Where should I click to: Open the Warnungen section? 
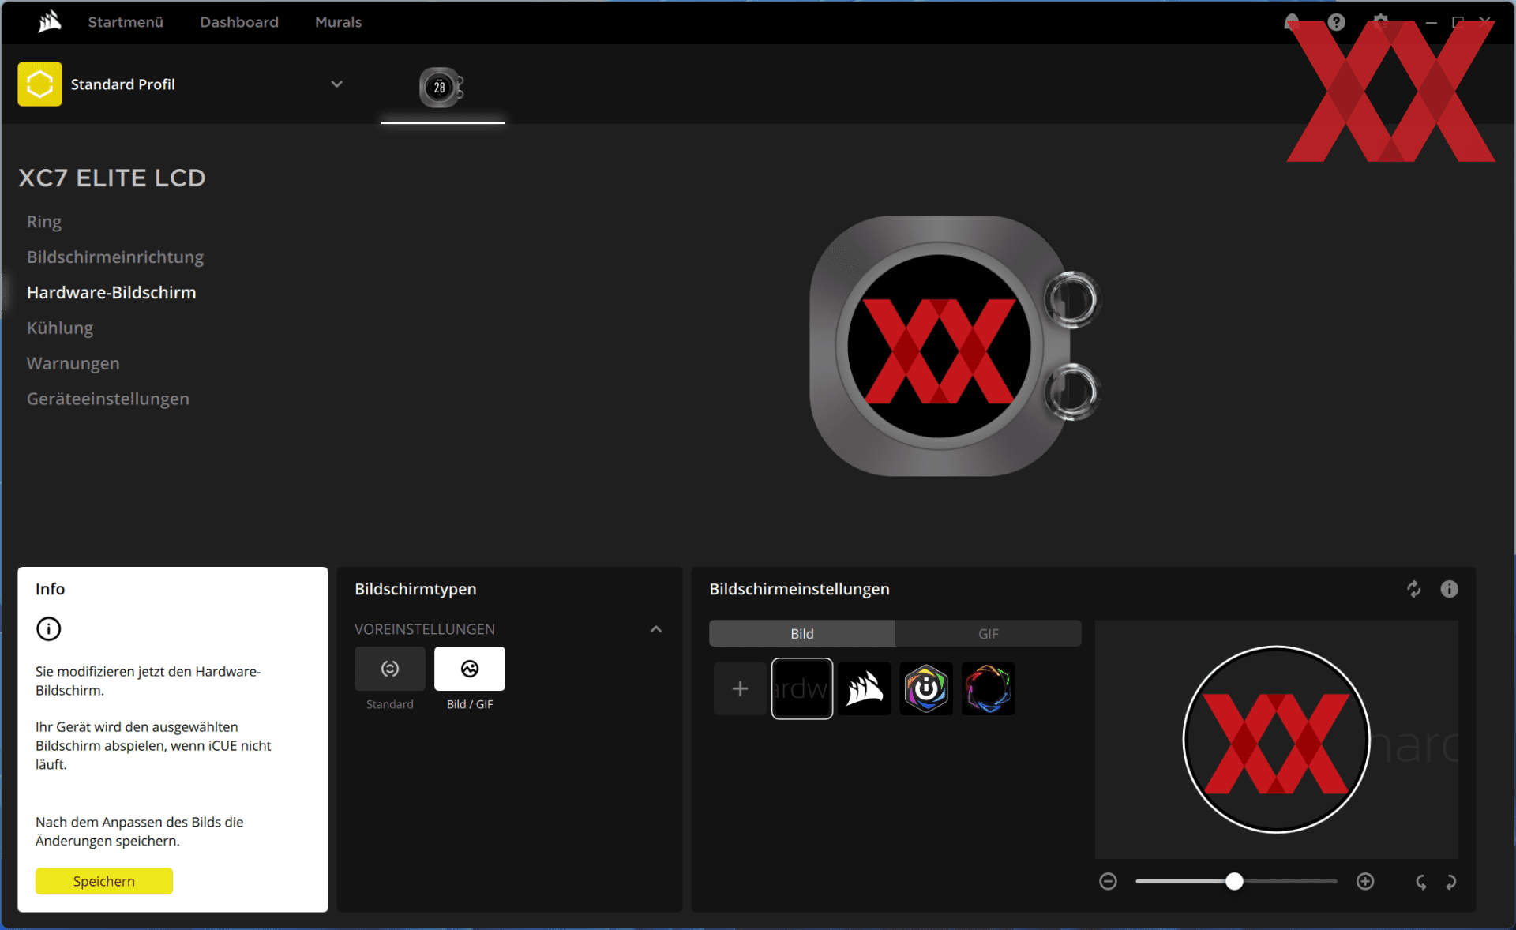coord(73,364)
